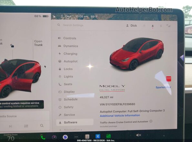
Task: Tap the 89°F temperature reading
Action: (94, 16)
